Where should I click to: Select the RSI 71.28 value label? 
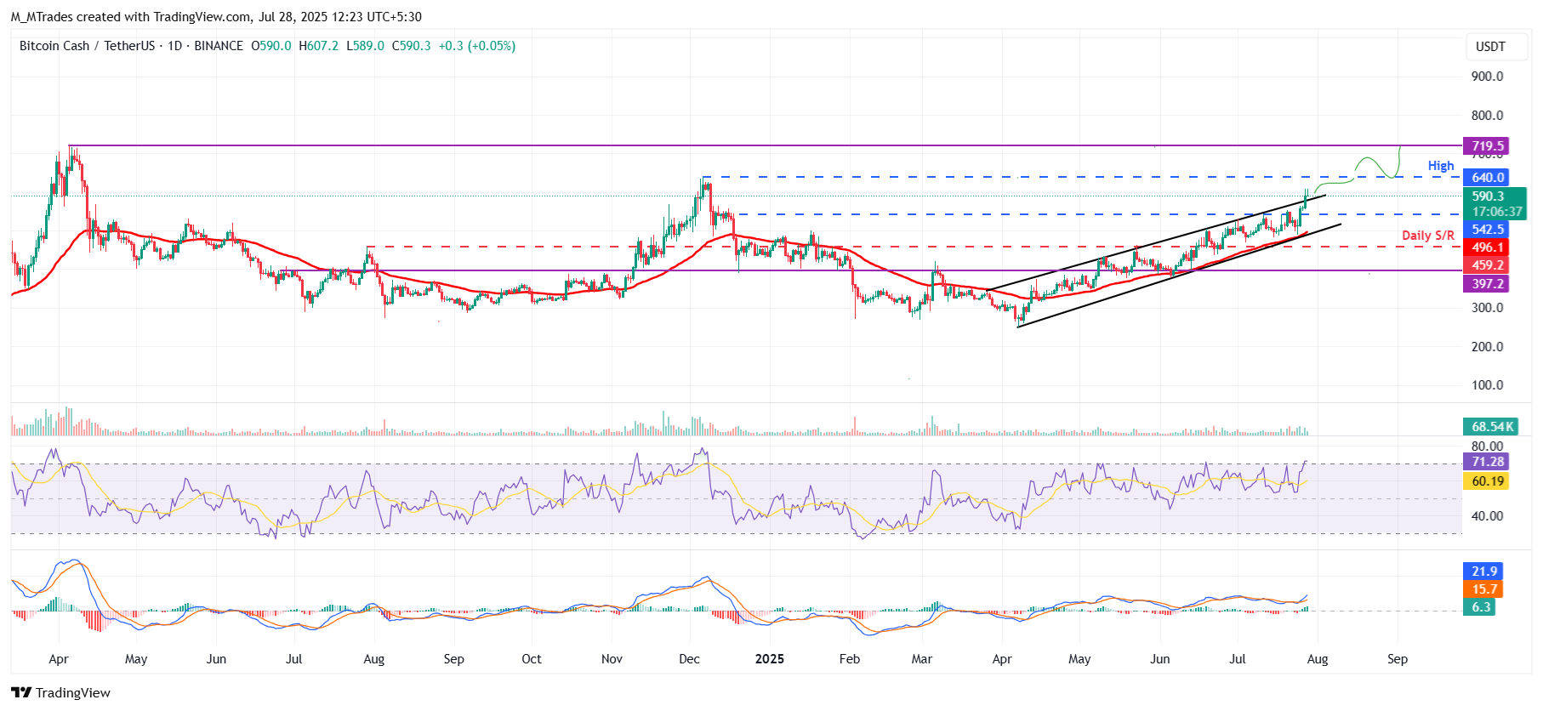pyautogui.click(x=1487, y=462)
